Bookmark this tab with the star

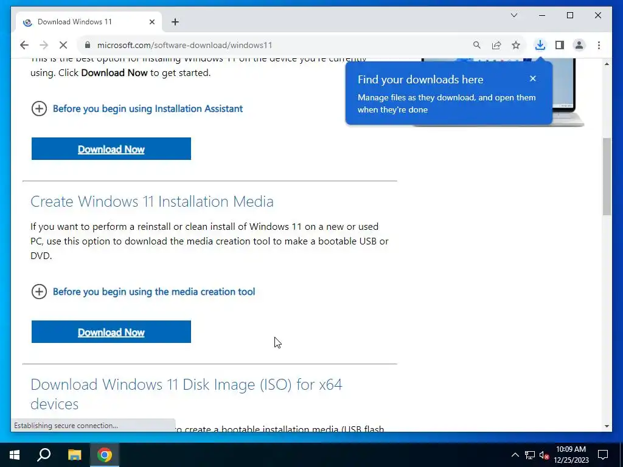[516, 45]
